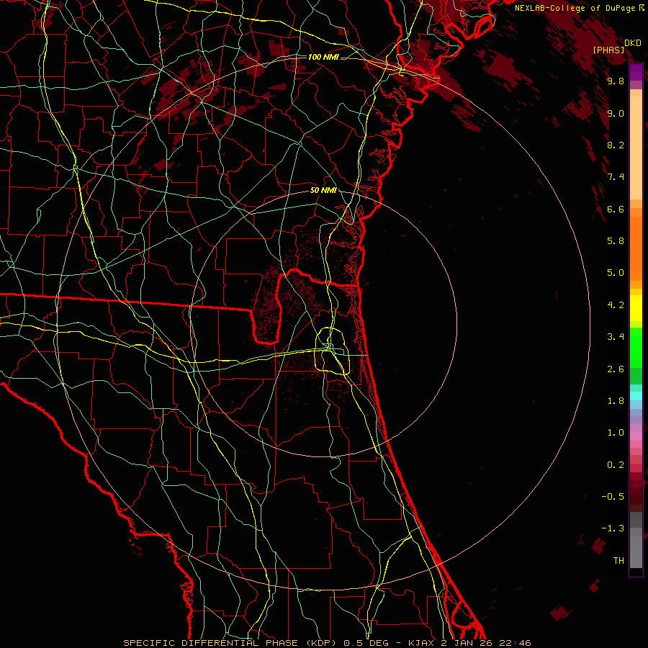Click legend value 2.6
648x648 pixels.
coord(616,369)
